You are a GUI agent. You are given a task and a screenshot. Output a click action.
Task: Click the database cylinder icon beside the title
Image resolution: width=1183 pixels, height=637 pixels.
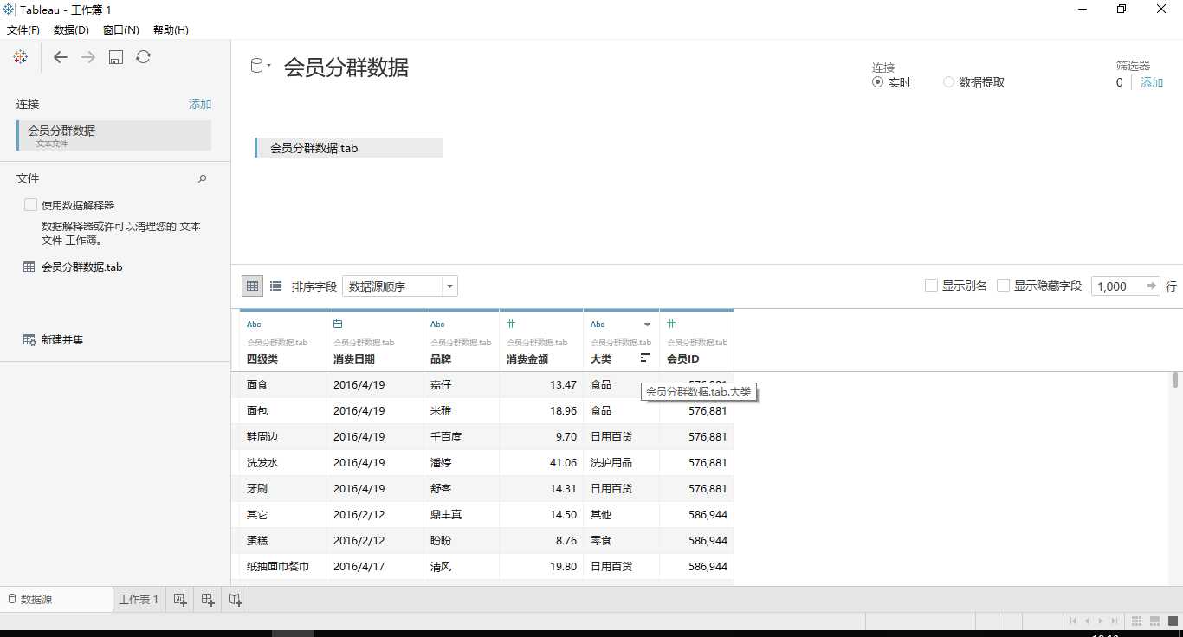click(256, 66)
